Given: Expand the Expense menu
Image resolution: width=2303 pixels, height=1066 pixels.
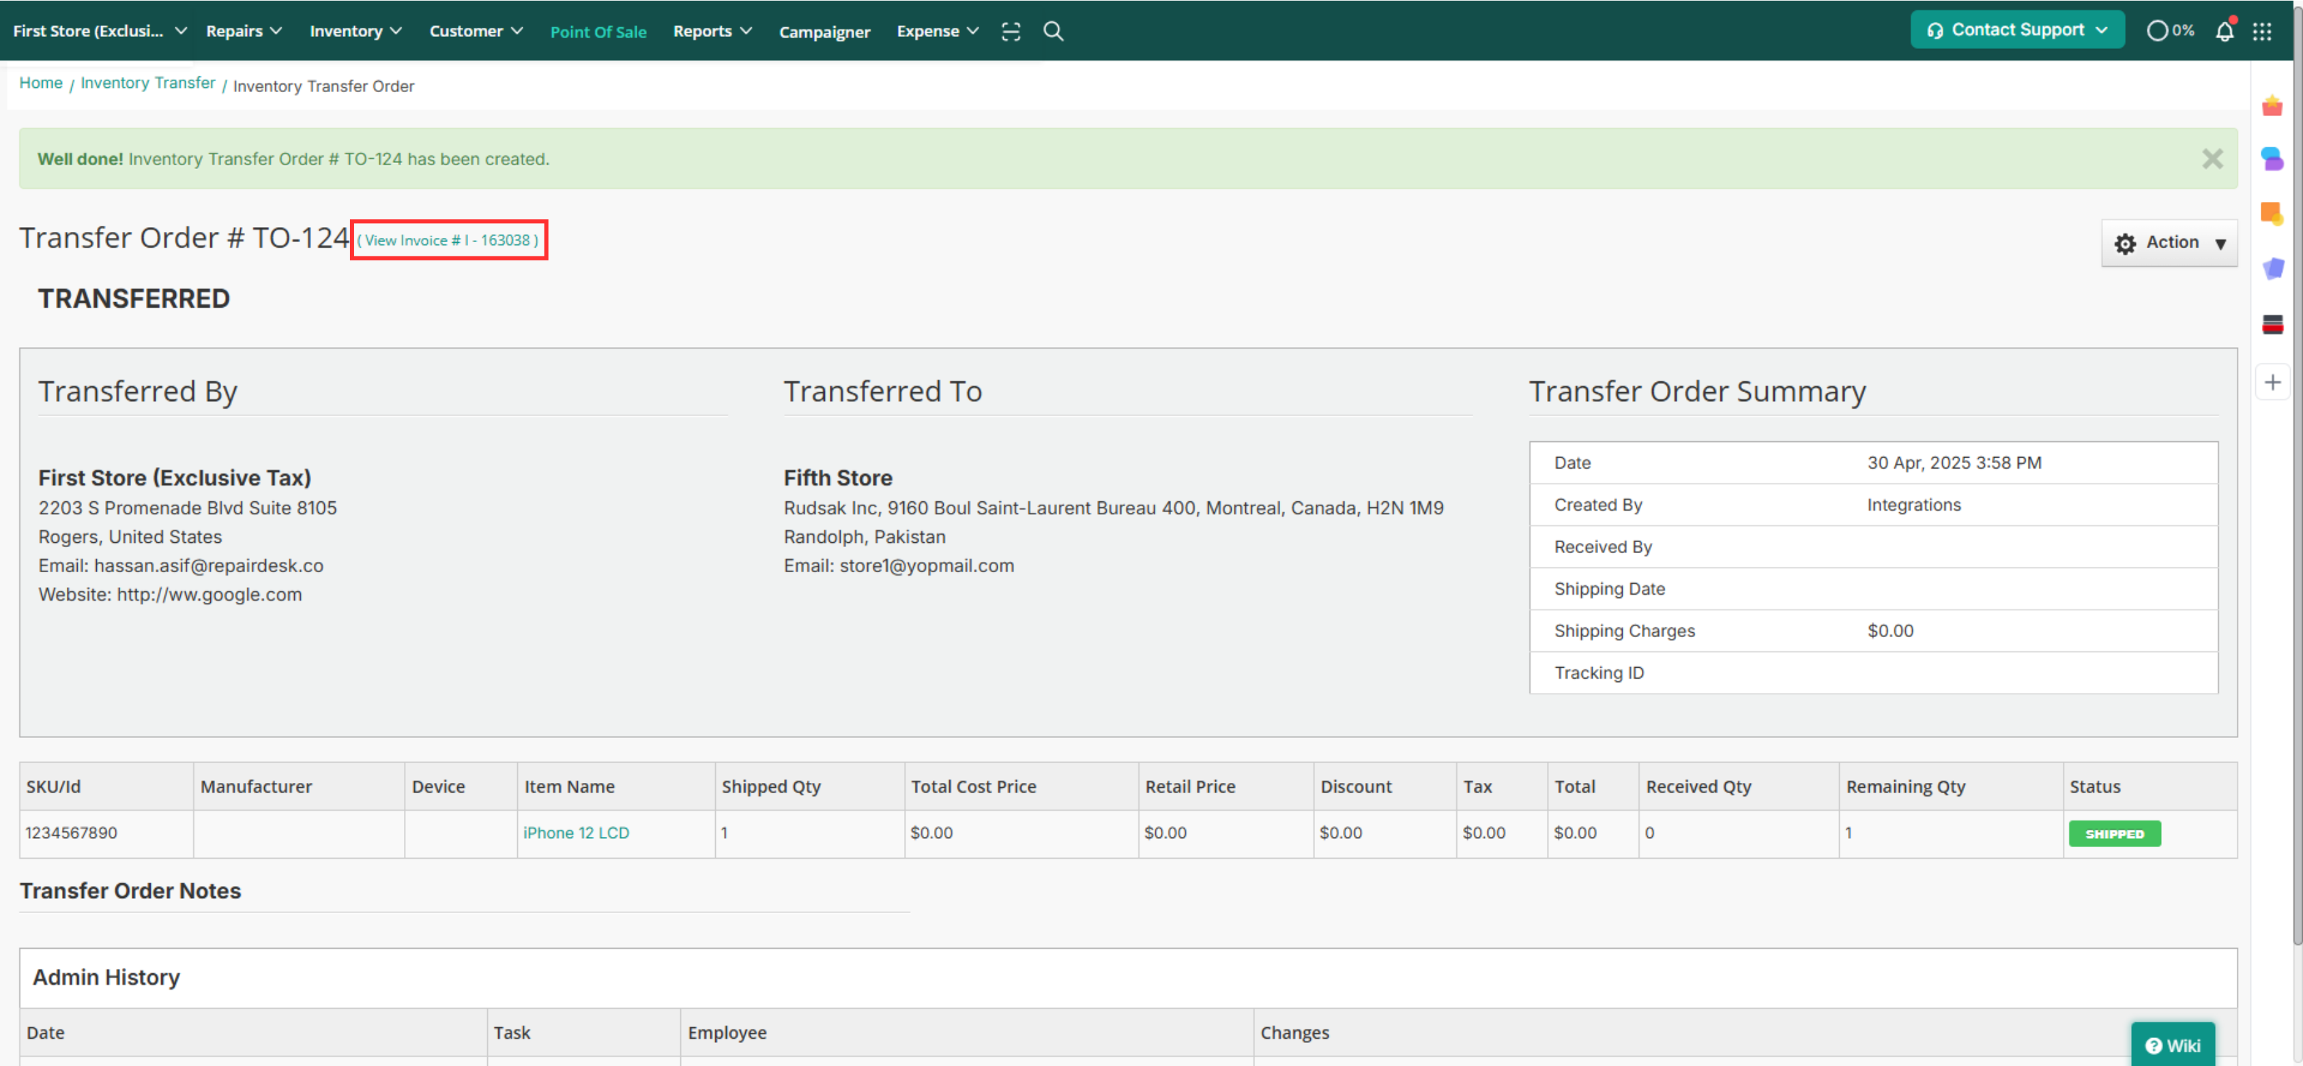Looking at the screenshot, I should click(x=937, y=31).
